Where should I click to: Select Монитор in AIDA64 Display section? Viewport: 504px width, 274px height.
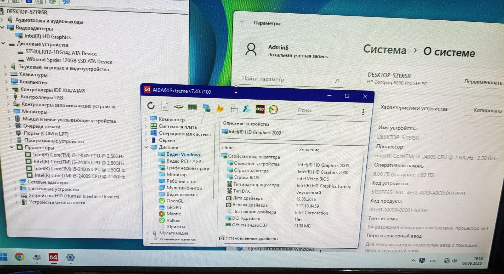177,174
